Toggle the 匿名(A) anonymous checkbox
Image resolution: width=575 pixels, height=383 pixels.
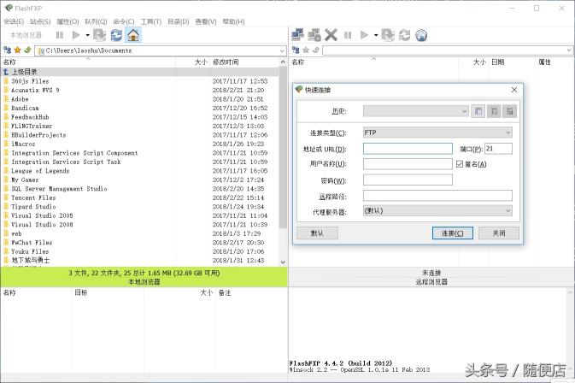460,164
